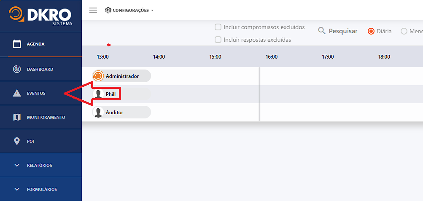
Task: Click the POI location pin icon
Action: click(17, 141)
